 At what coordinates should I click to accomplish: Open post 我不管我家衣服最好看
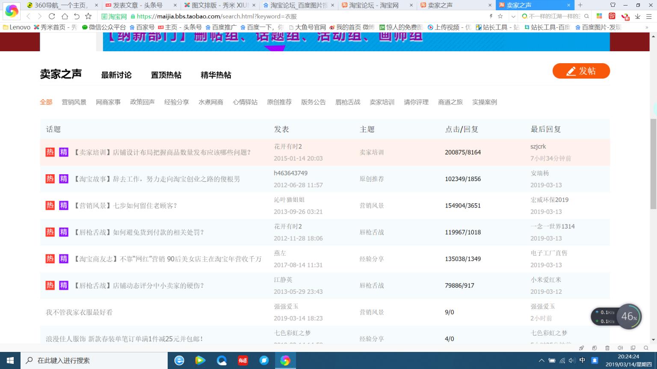click(79, 312)
